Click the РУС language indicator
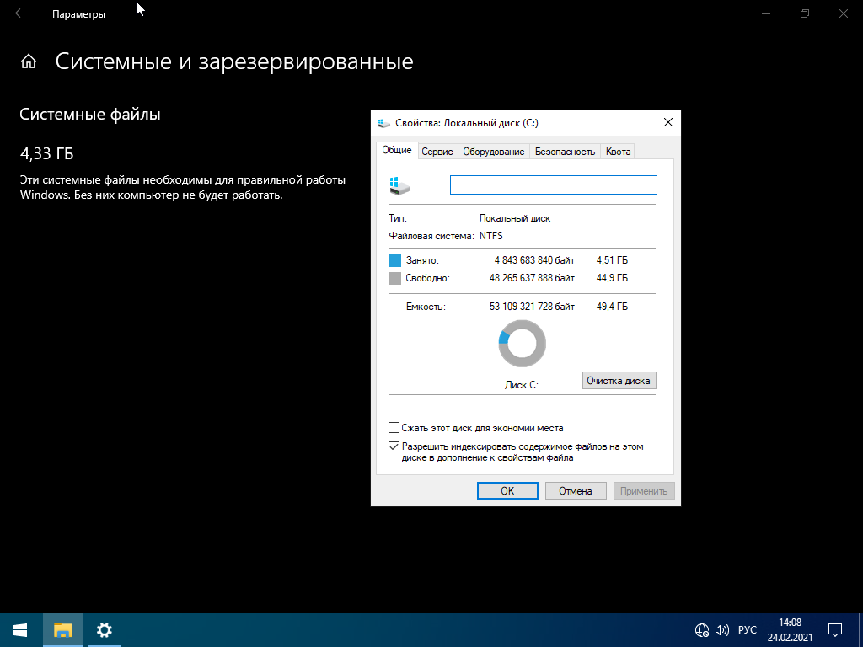 click(747, 630)
